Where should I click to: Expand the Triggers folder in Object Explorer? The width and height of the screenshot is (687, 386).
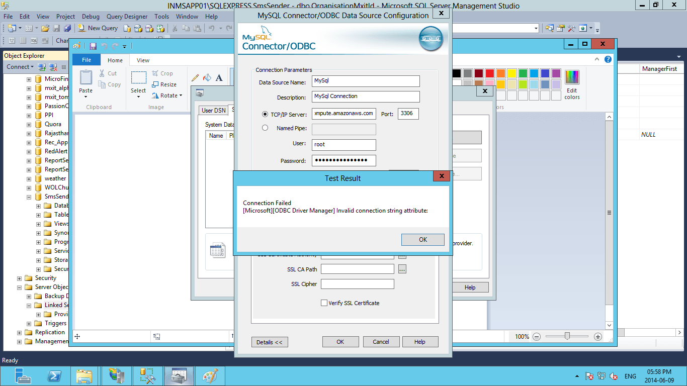[x=29, y=323]
